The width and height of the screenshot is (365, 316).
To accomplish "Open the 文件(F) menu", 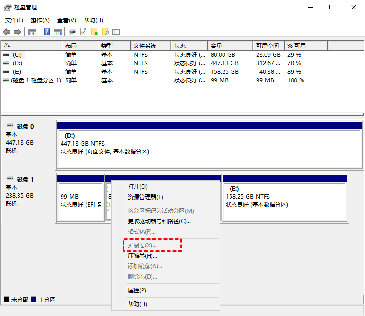I will pyautogui.click(x=14, y=20).
